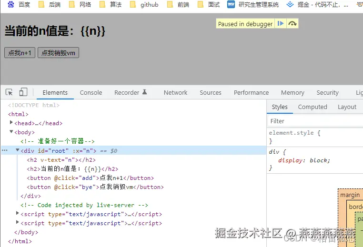Open the 研究生管理系统 bookmark
Image resolution: width=363 pixels, height=247 pixels.
click(253, 4)
